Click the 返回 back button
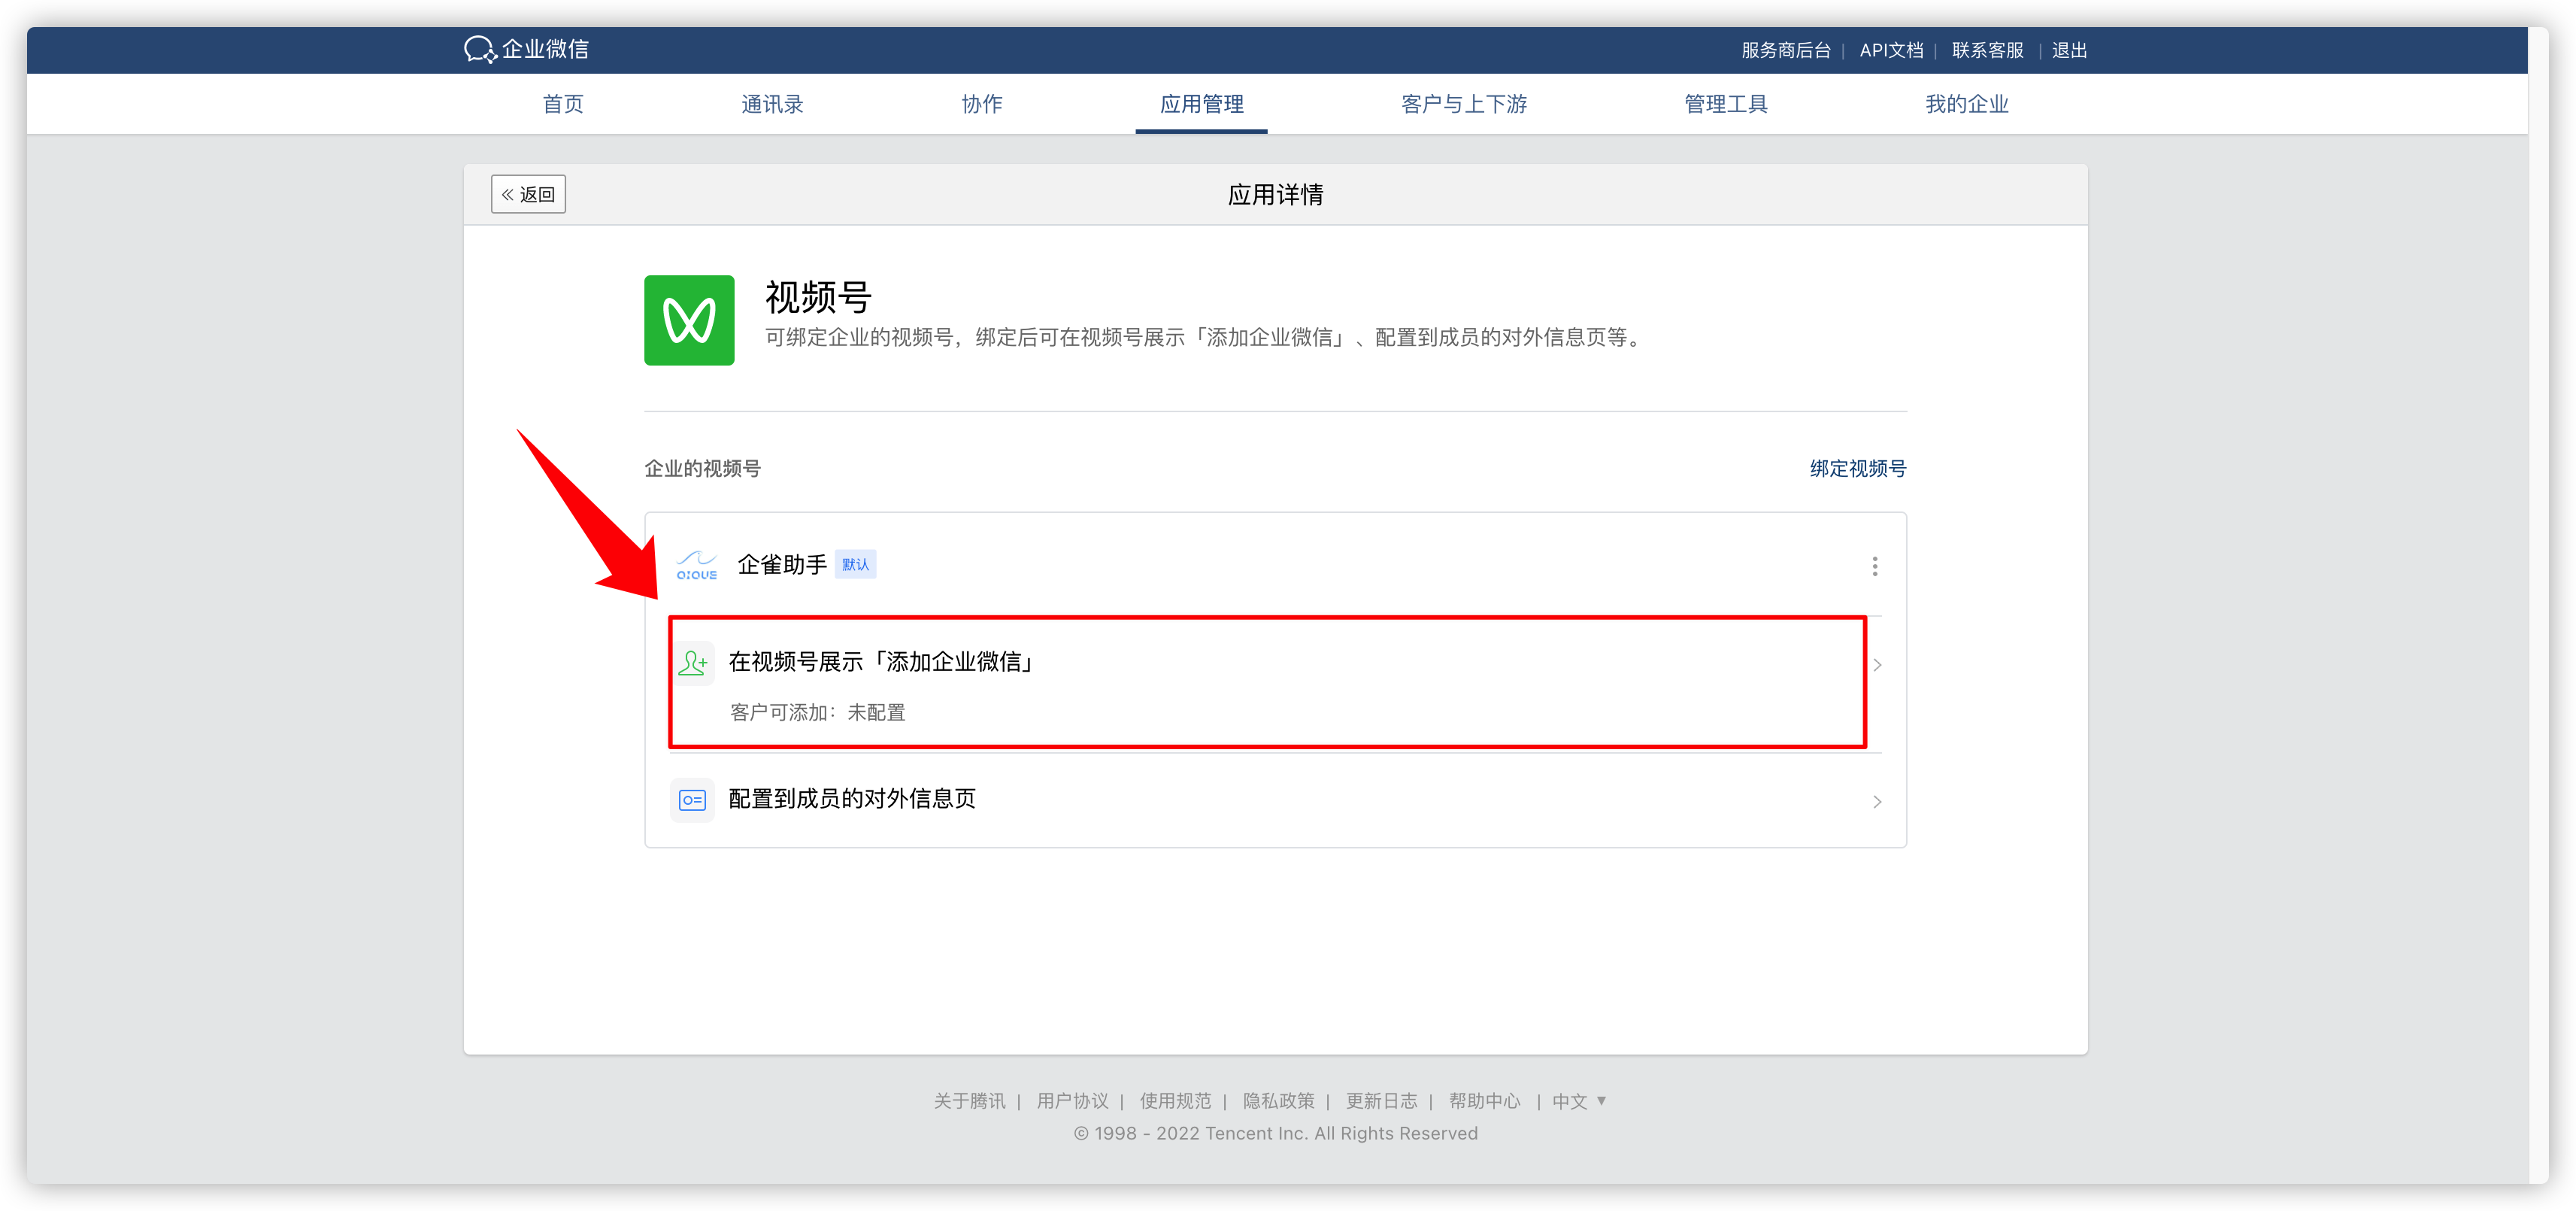Viewport: 2576px width, 1211px height. [528, 194]
